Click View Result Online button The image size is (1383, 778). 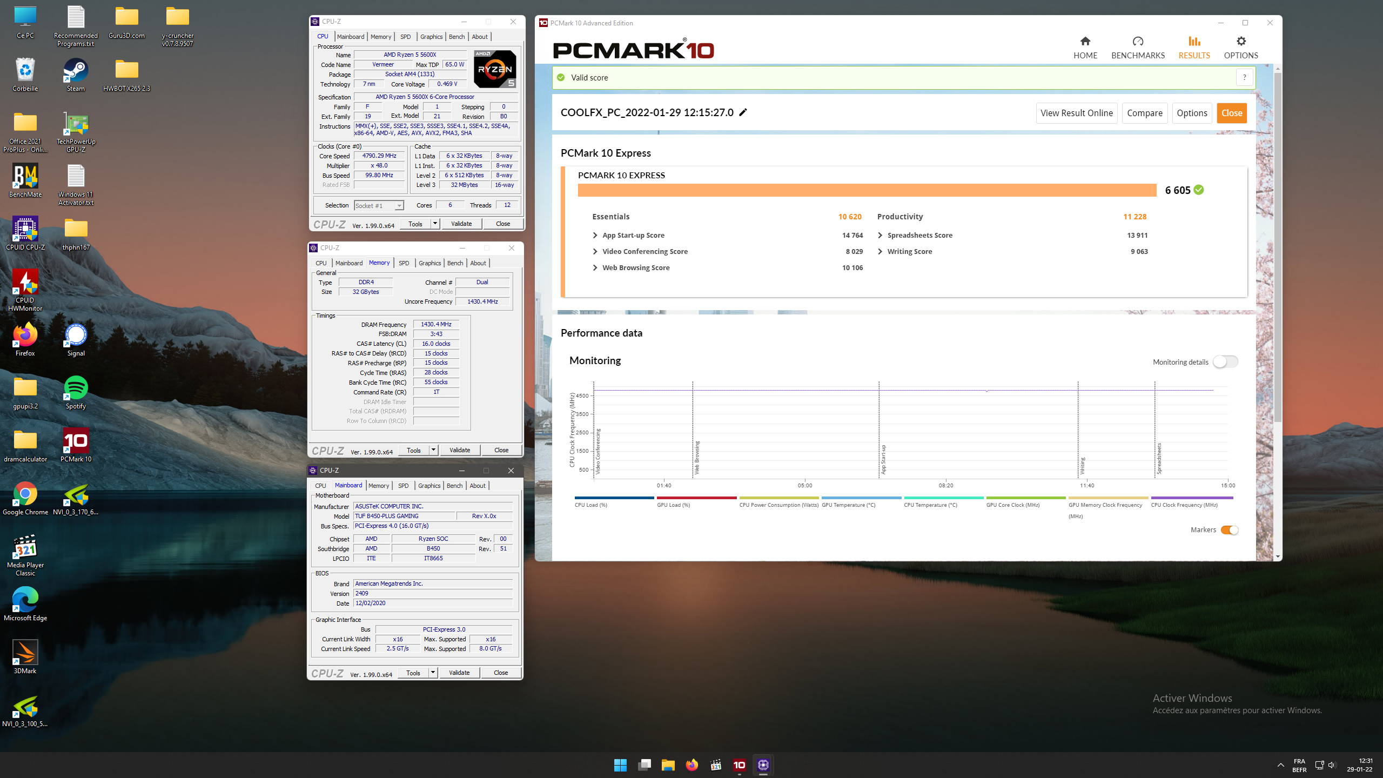(1077, 113)
